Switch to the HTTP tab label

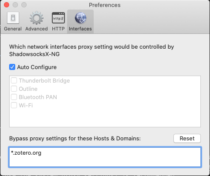tap(58, 29)
